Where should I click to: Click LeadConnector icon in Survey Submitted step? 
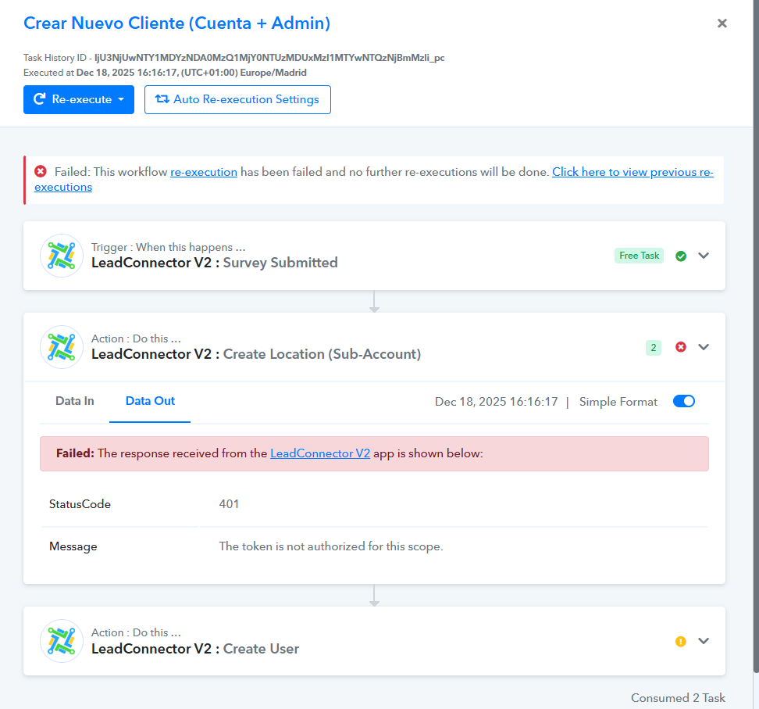coord(62,256)
